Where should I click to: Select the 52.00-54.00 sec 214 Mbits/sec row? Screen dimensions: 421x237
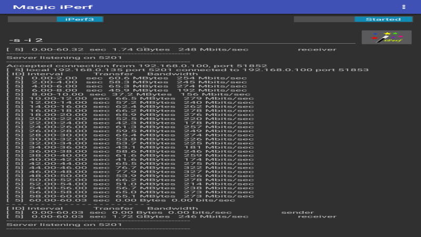click(130, 184)
